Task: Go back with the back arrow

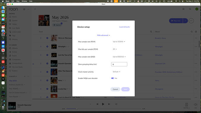Action: click(35, 9)
